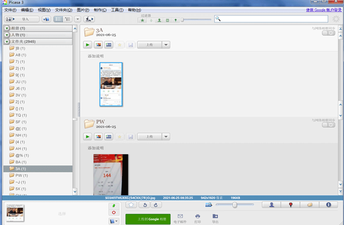Click the Print icon
The width and height of the screenshot is (344, 225).
click(x=198, y=216)
